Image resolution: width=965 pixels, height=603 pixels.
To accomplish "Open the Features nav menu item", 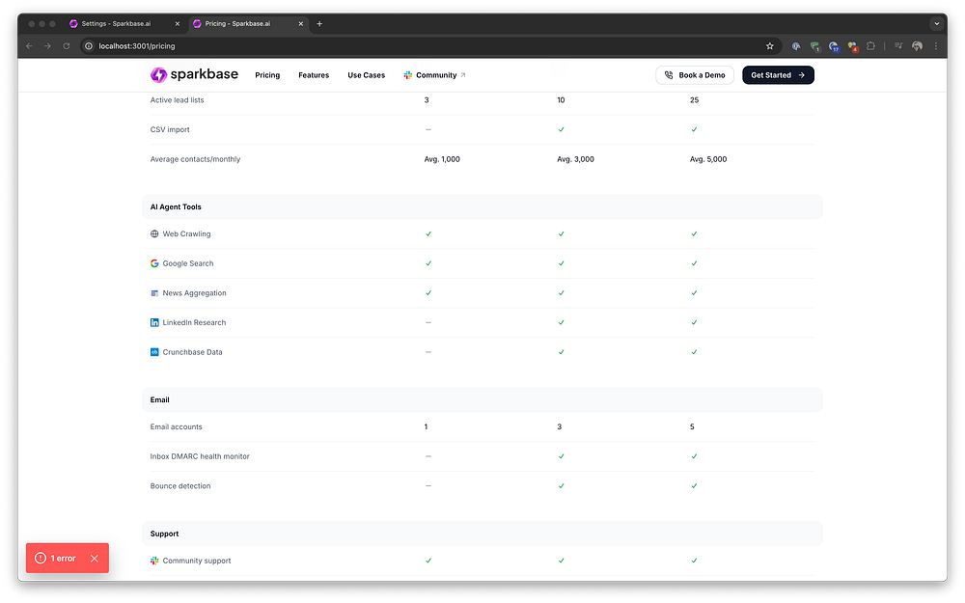I will tap(314, 75).
